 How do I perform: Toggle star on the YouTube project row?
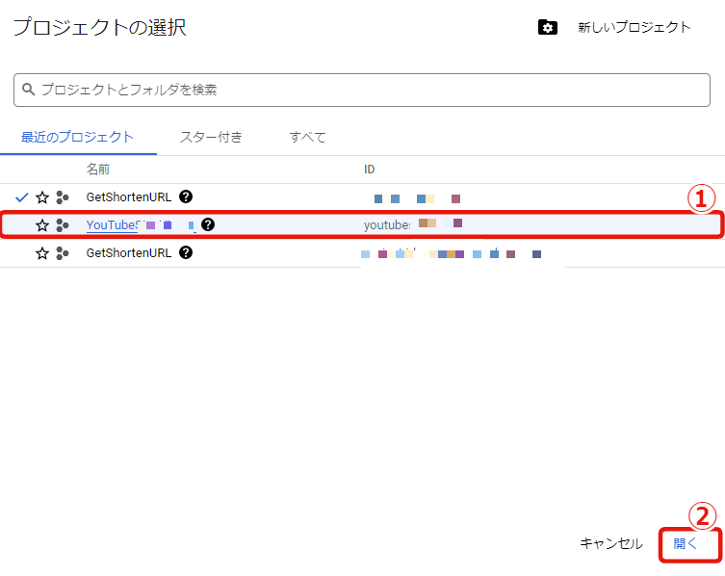42,225
